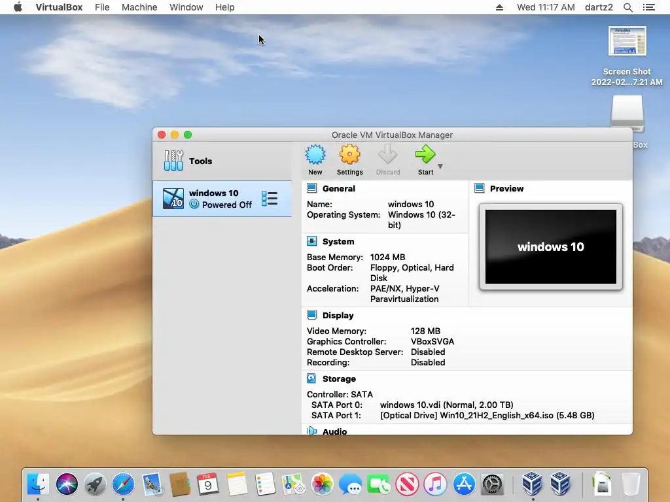
Task: Click the windows 10 preview thumbnail
Action: 550,246
